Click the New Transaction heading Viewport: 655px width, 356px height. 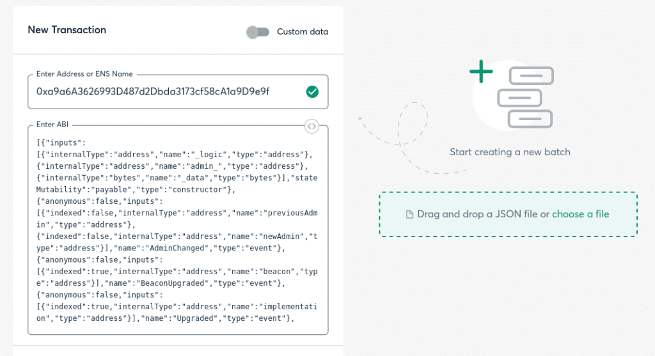(67, 30)
